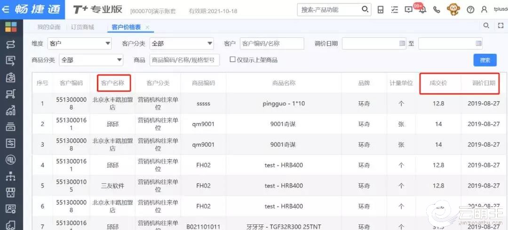Image resolution: width=508 pixels, height=230 pixels.
Task: Switch to the 我的桌面 tab
Action: click(49, 27)
